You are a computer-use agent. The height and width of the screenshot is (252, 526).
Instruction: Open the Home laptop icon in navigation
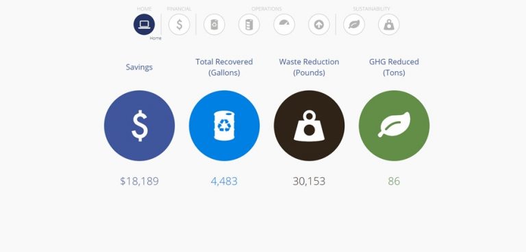point(145,25)
